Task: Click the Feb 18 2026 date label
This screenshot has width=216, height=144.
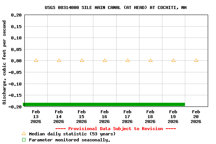Action: click(x=150, y=117)
